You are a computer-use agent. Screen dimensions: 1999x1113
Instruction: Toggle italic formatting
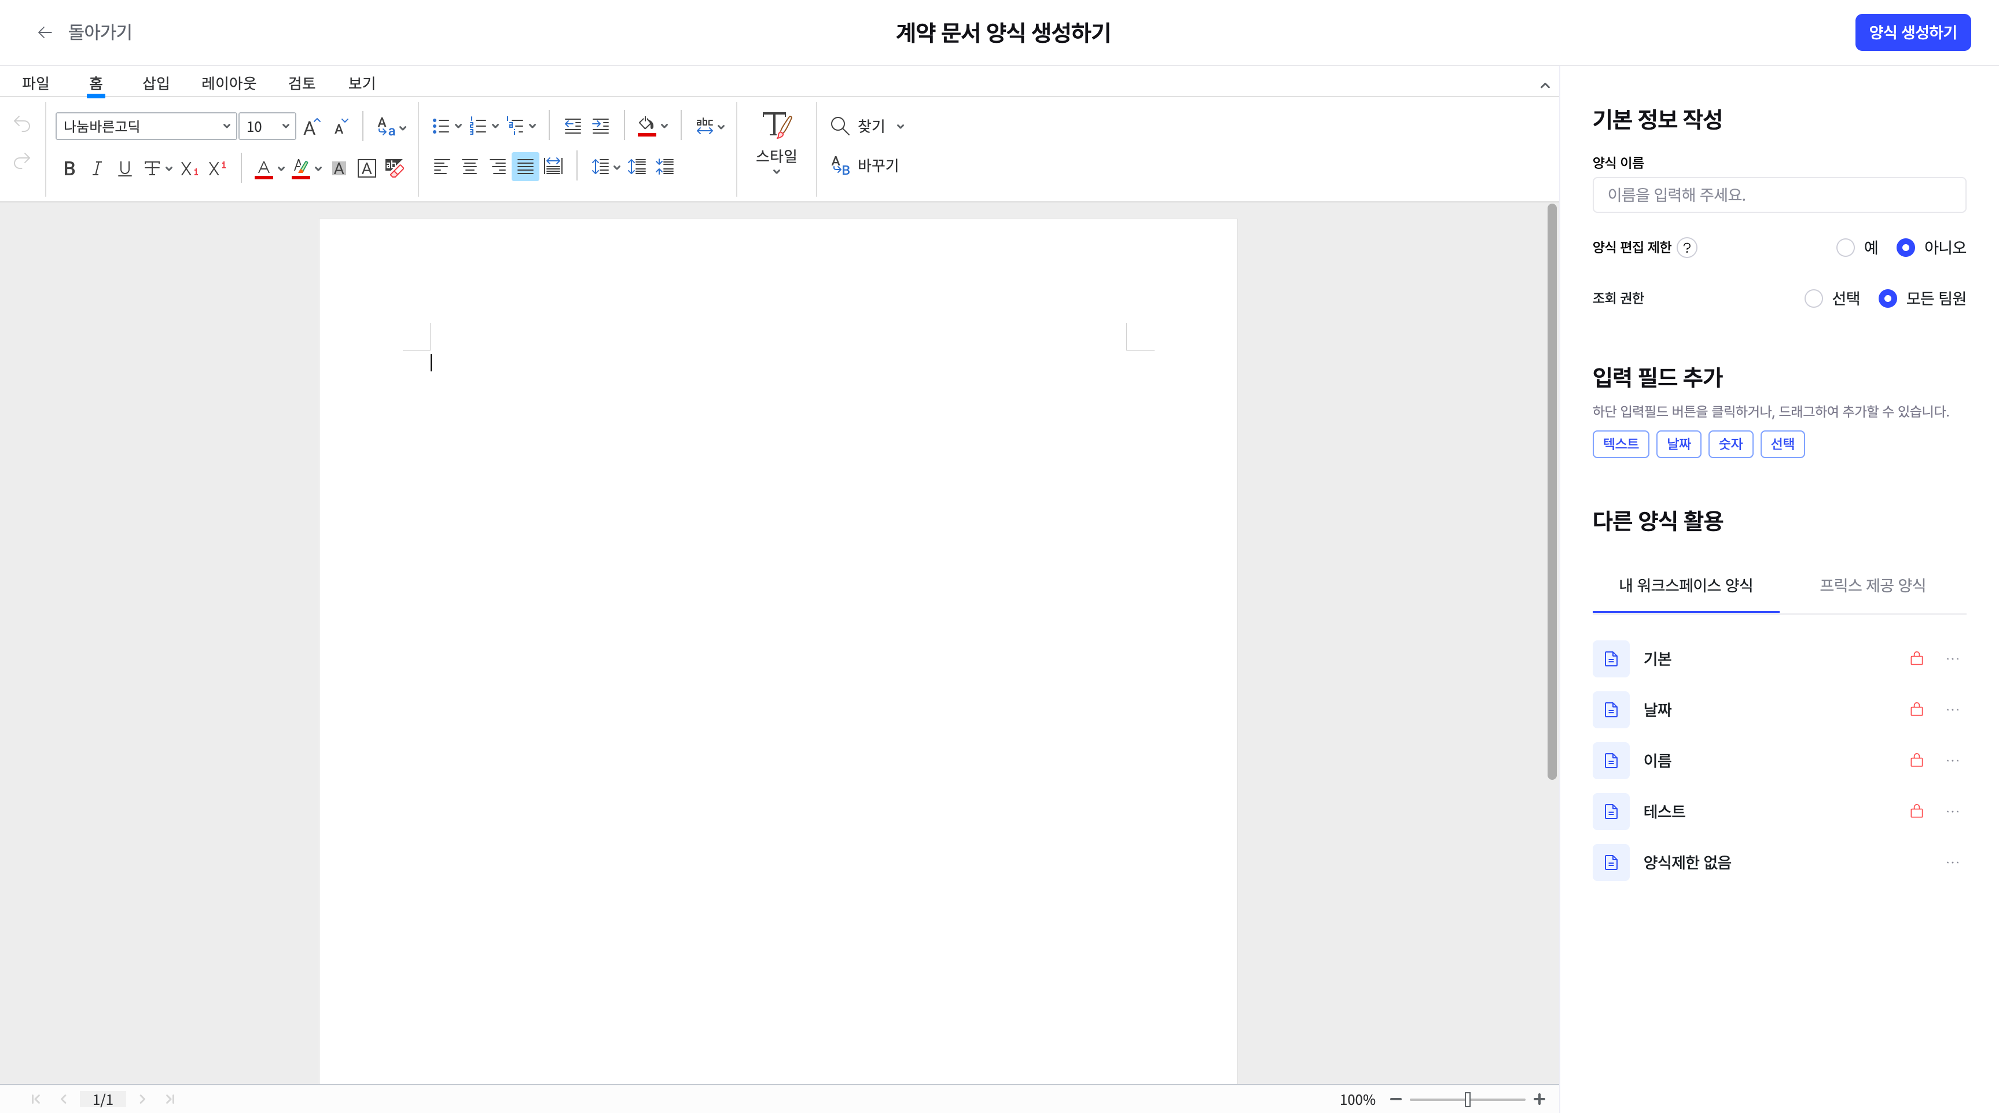97,168
